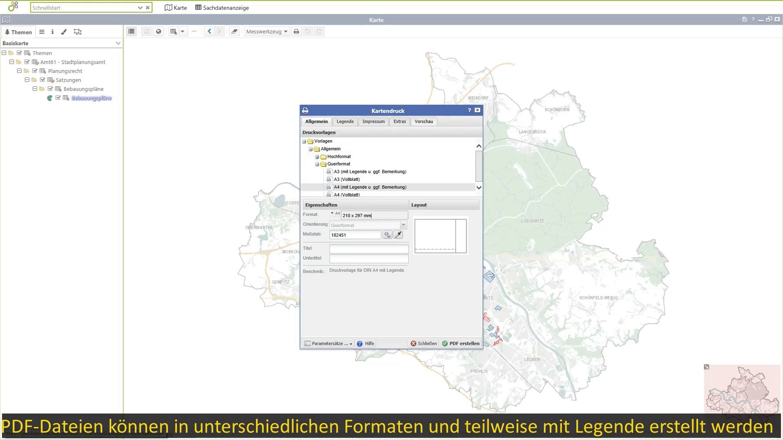
Task: Open the Messwerkzeug dropdown
Action: coord(267,31)
